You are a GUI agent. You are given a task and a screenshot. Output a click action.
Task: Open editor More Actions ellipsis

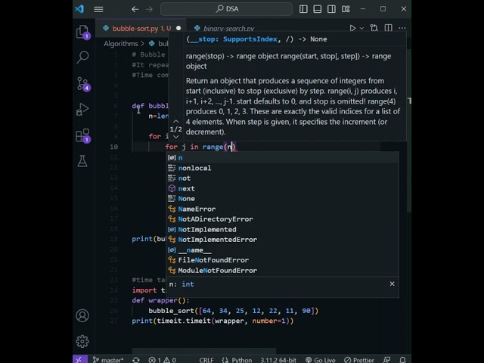402,28
